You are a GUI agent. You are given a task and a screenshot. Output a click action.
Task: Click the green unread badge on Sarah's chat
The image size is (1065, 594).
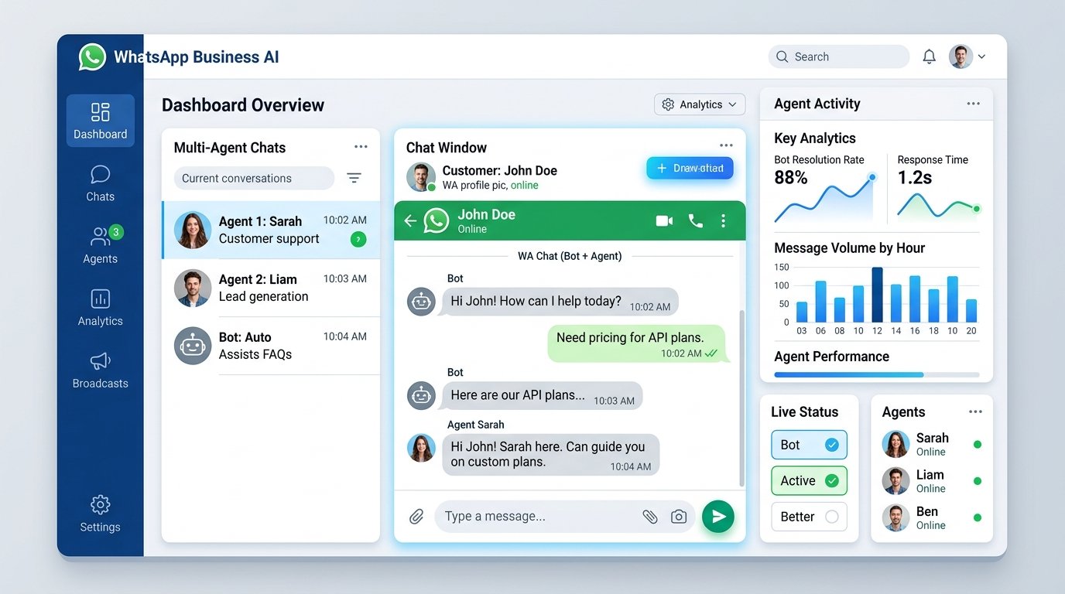coord(358,240)
